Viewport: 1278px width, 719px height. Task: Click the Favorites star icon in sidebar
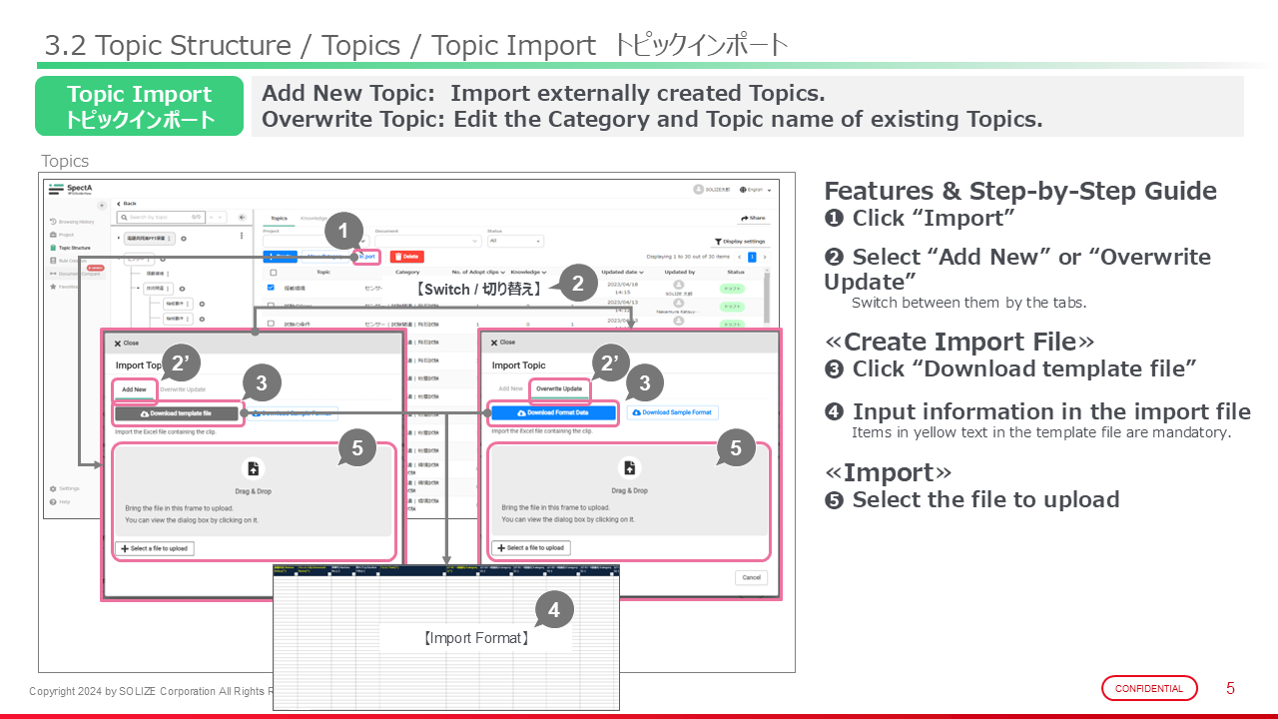click(52, 287)
